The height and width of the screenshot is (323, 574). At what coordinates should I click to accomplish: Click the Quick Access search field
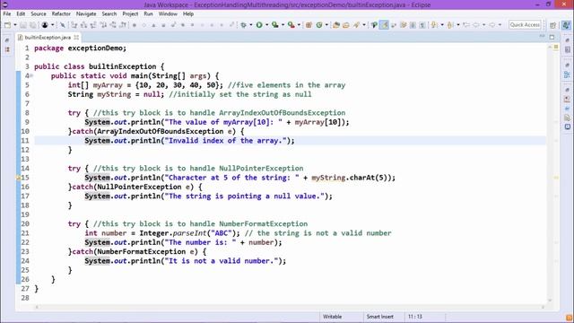525,25
